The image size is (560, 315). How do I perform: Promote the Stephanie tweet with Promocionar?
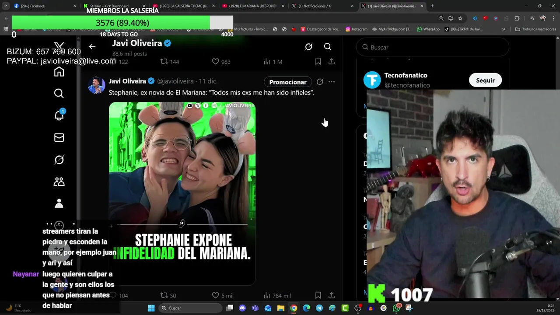click(288, 82)
